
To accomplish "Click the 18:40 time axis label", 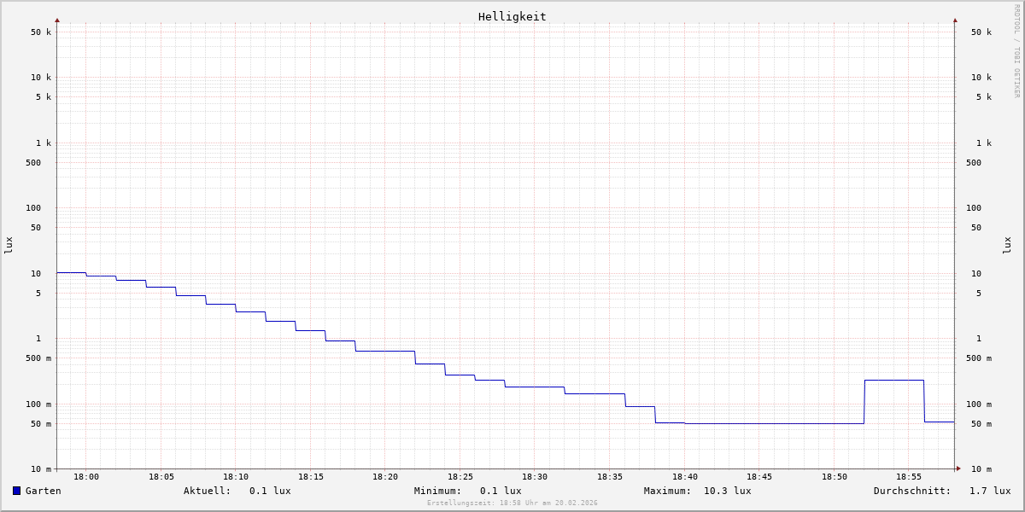I will pyautogui.click(x=684, y=477).
